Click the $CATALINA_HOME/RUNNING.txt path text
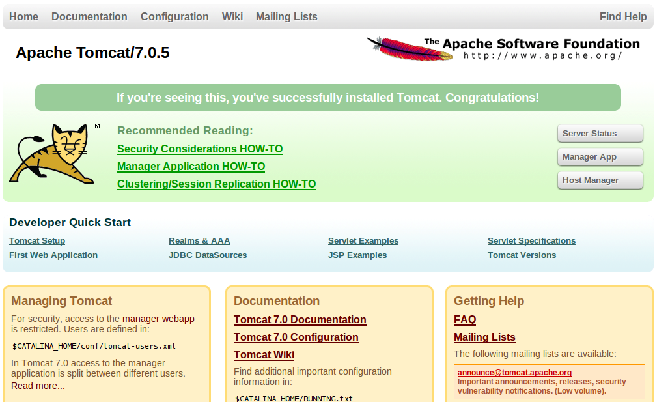The height and width of the screenshot is (402, 655). pyautogui.click(x=294, y=398)
